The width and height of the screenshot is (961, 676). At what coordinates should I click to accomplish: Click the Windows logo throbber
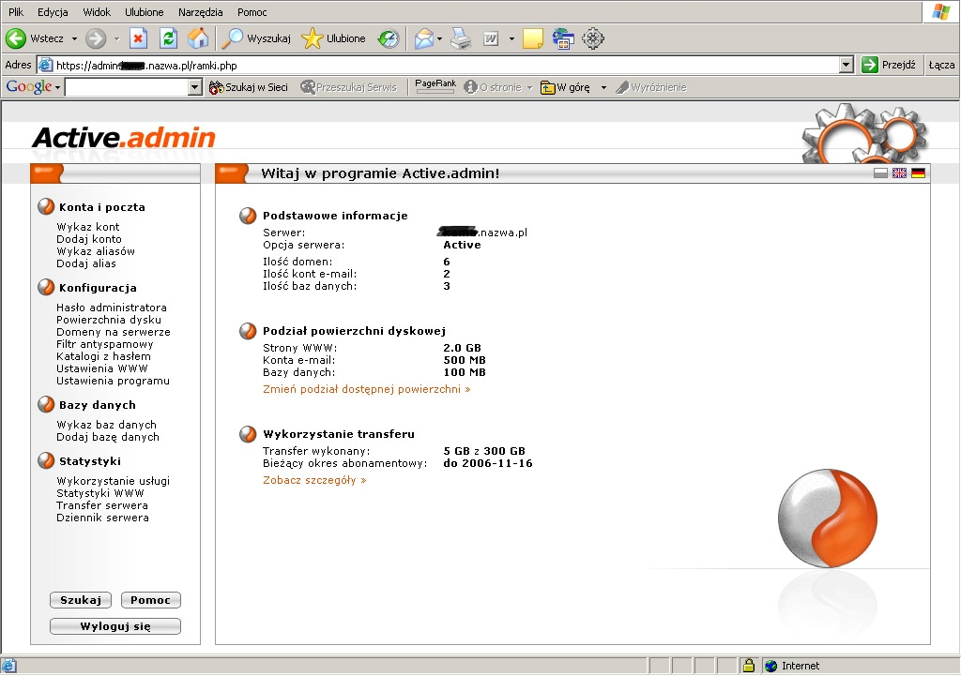coord(940,12)
